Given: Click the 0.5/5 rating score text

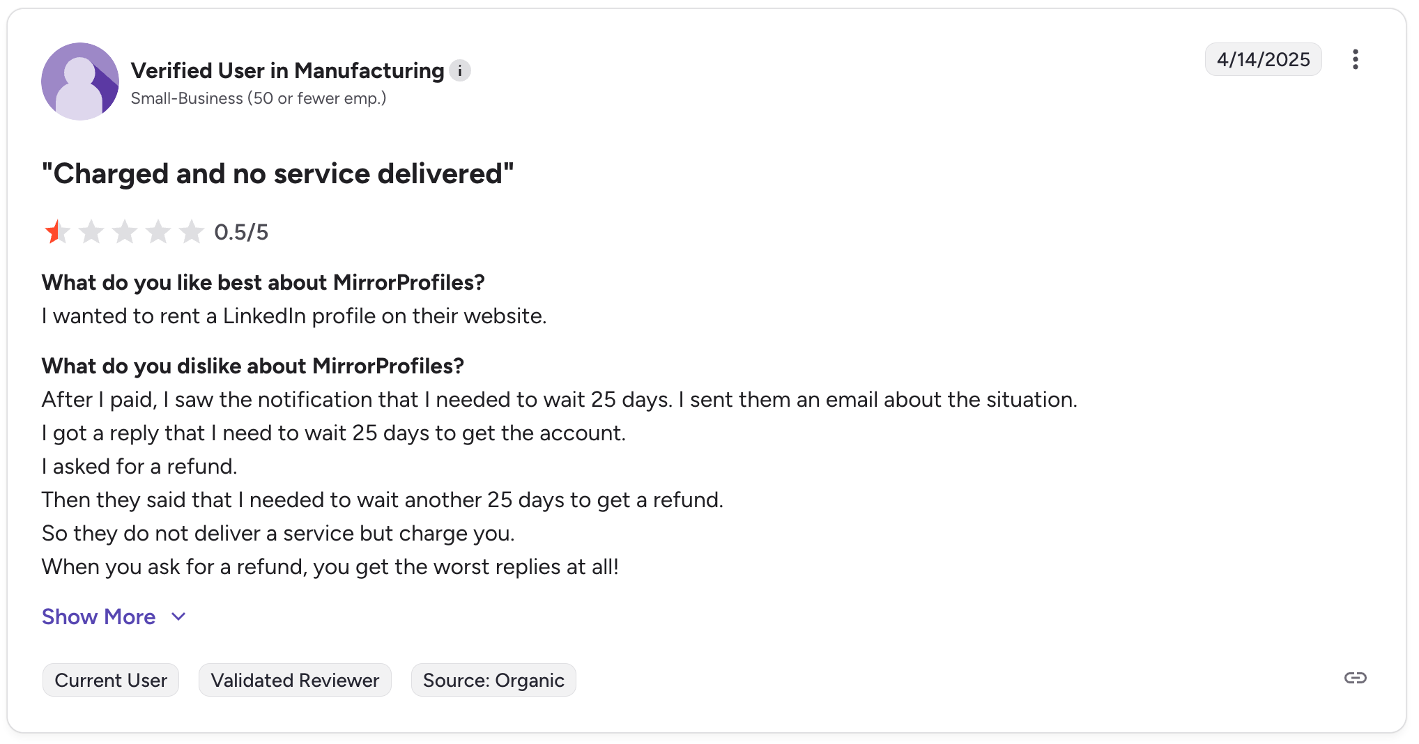Looking at the screenshot, I should 241,232.
